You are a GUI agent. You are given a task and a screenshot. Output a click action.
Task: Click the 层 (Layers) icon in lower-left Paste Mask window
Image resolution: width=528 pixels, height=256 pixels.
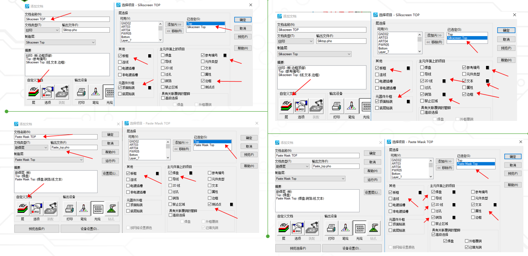point(23,209)
